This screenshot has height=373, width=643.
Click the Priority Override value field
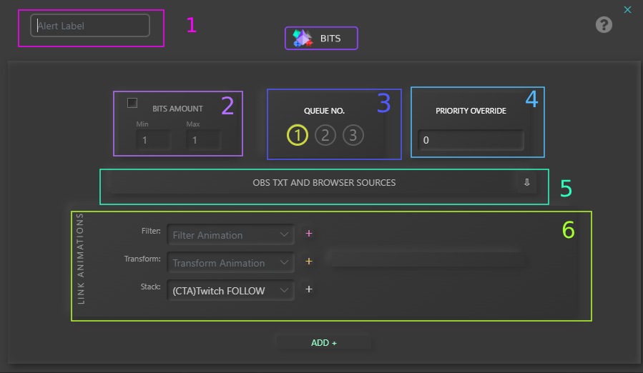click(471, 141)
